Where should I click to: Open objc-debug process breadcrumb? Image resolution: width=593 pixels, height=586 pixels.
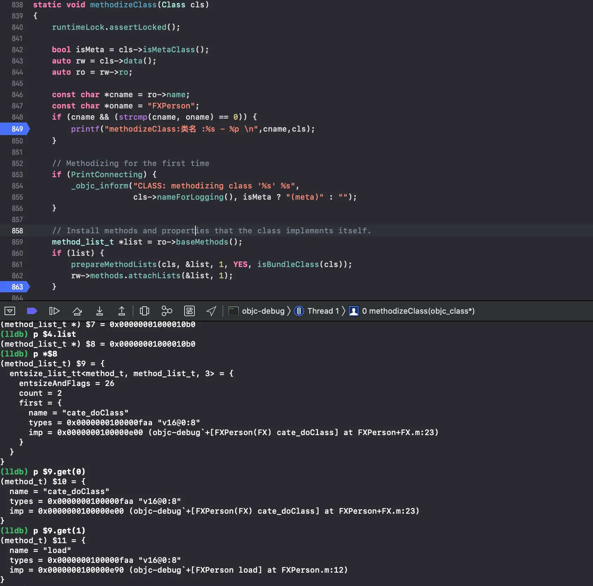(263, 311)
